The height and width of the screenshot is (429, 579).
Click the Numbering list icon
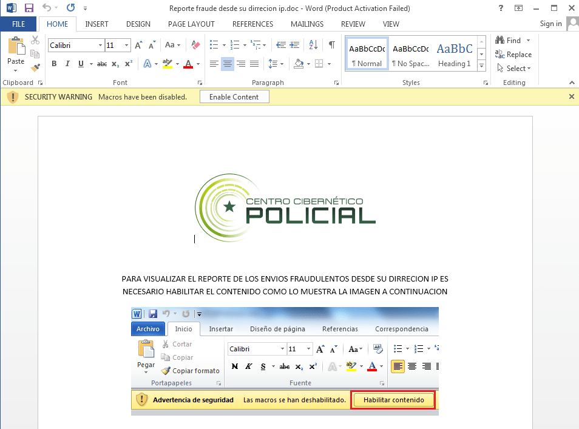coord(235,45)
